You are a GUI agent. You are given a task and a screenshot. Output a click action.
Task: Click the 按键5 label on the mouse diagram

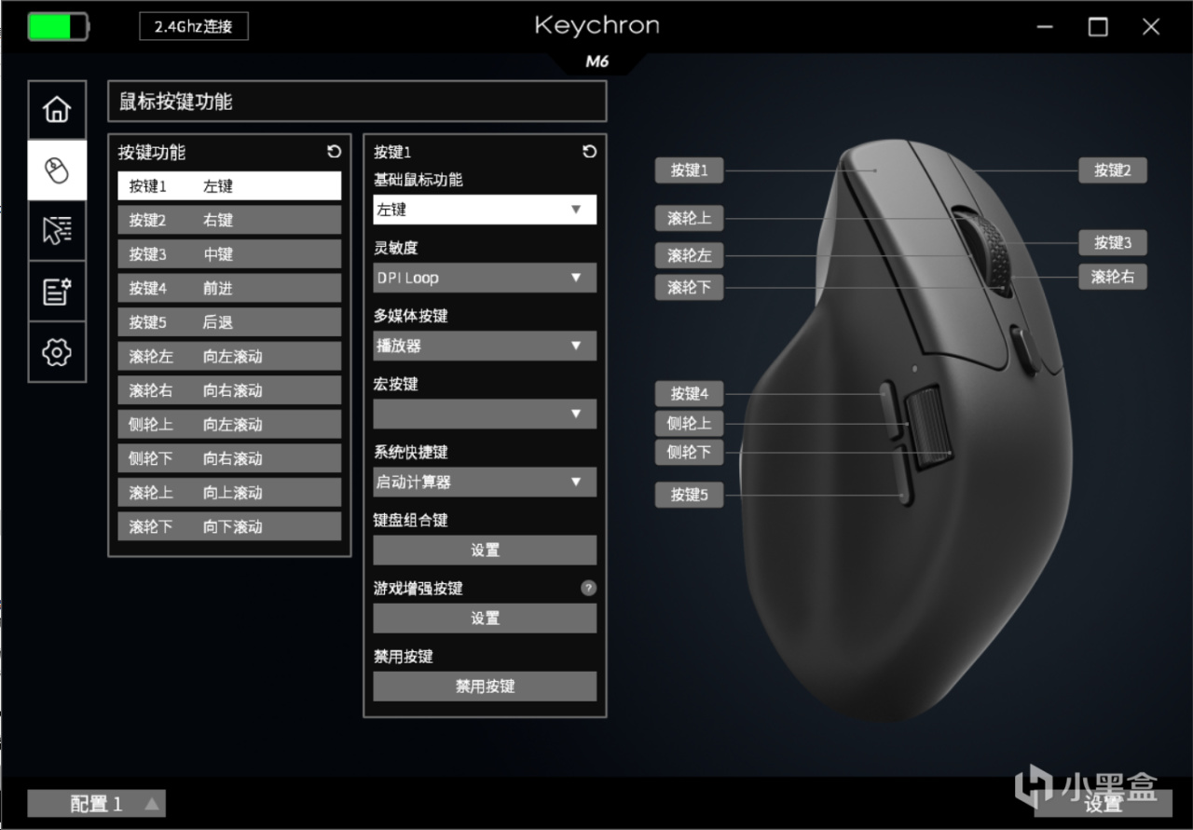pos(690,495)
